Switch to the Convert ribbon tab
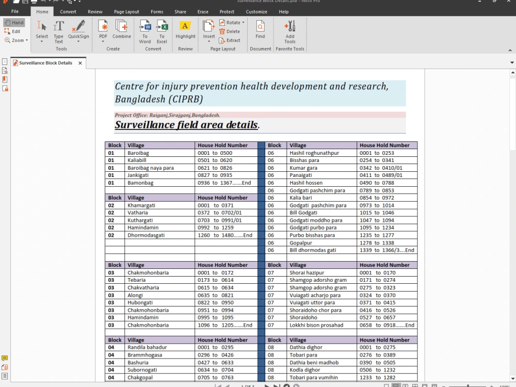This screenshot has height=387, width=516. click(68, 11)
